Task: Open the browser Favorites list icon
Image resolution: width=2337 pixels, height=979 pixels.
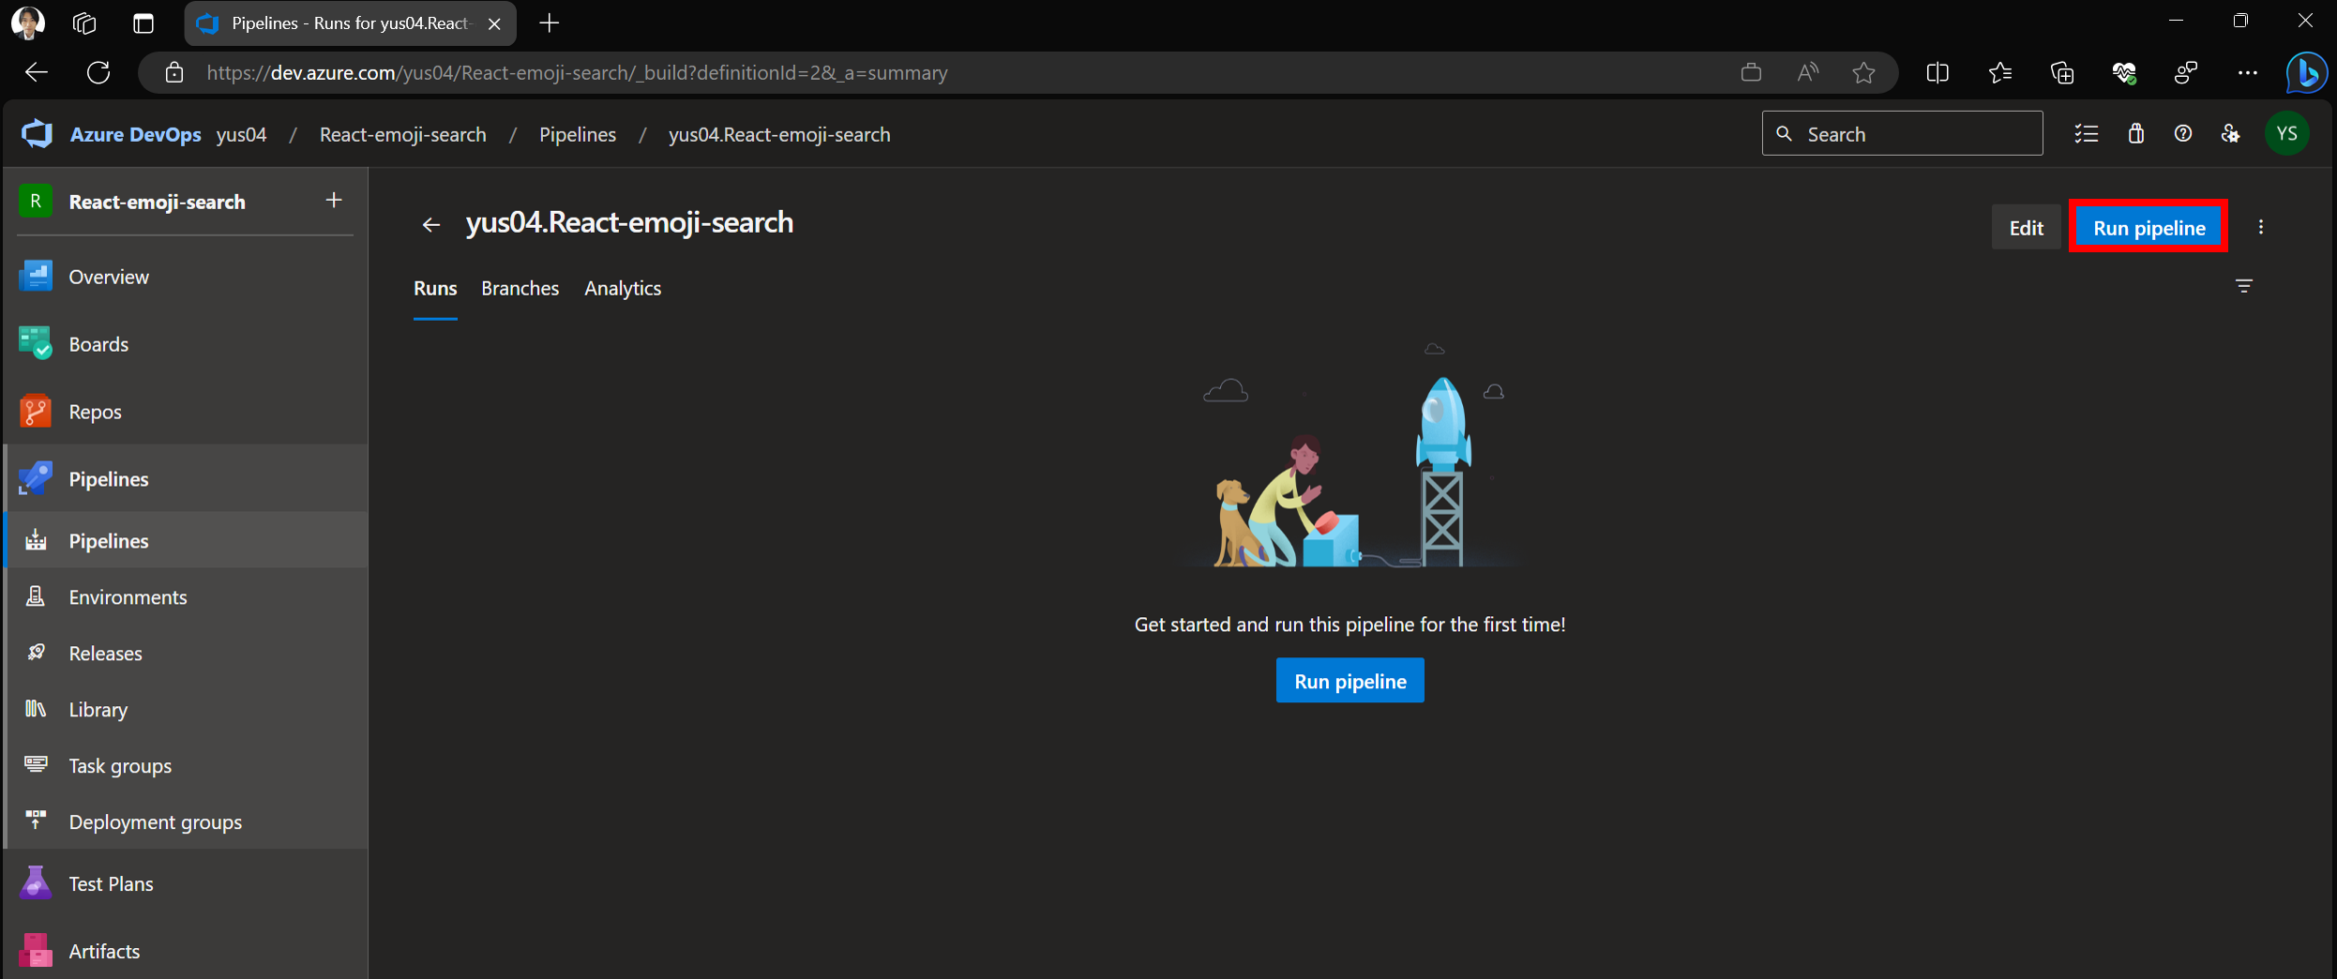Action: pos(2000,73)
